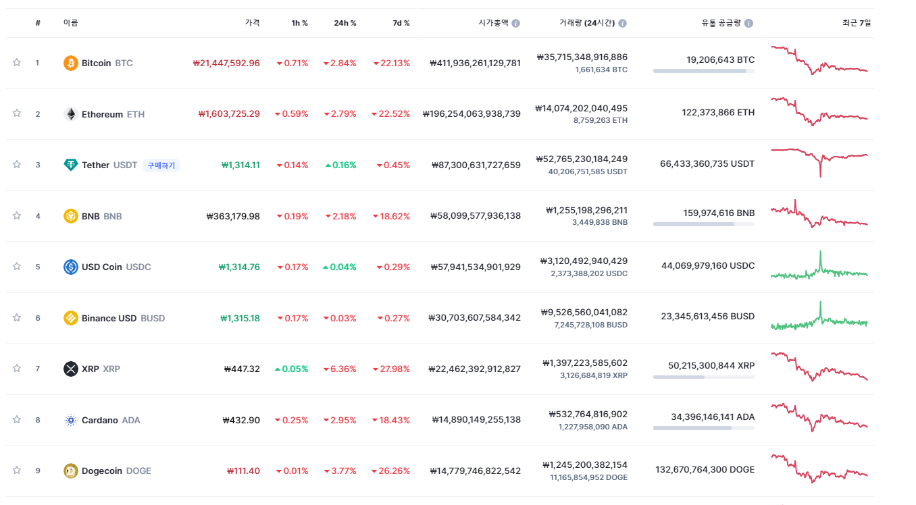This screenshot has width=916, height=505.
Task: Sort by 유통 공급량 column header
Action: click(721, 23)
